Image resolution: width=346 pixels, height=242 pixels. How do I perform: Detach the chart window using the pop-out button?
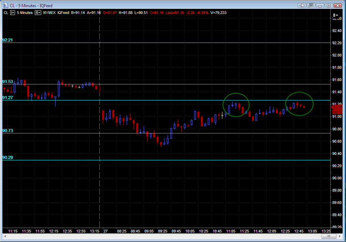tap(311, 5)
